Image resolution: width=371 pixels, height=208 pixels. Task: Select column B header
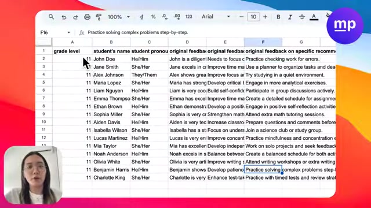111,42
